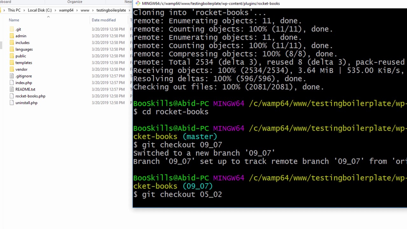Click the .gitignore date 3/20/2019 12:57 PM
407x229 pixels.
(108, 76)
